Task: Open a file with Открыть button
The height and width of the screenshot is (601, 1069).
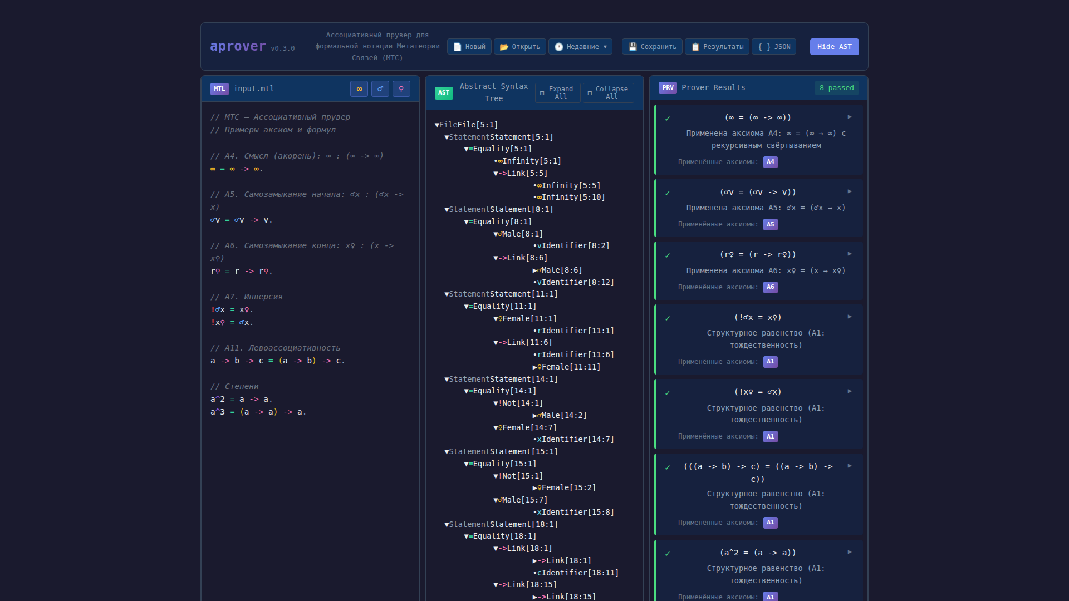Action: tap(520, 47)
